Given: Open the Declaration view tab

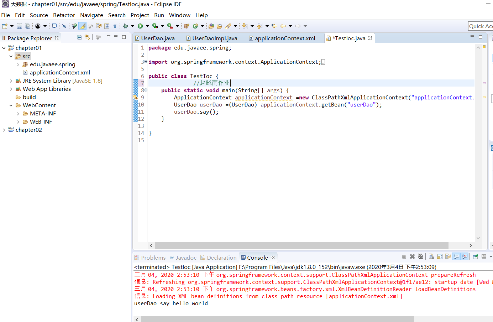Looking at the screenshot, I should [x=218, y=258].
